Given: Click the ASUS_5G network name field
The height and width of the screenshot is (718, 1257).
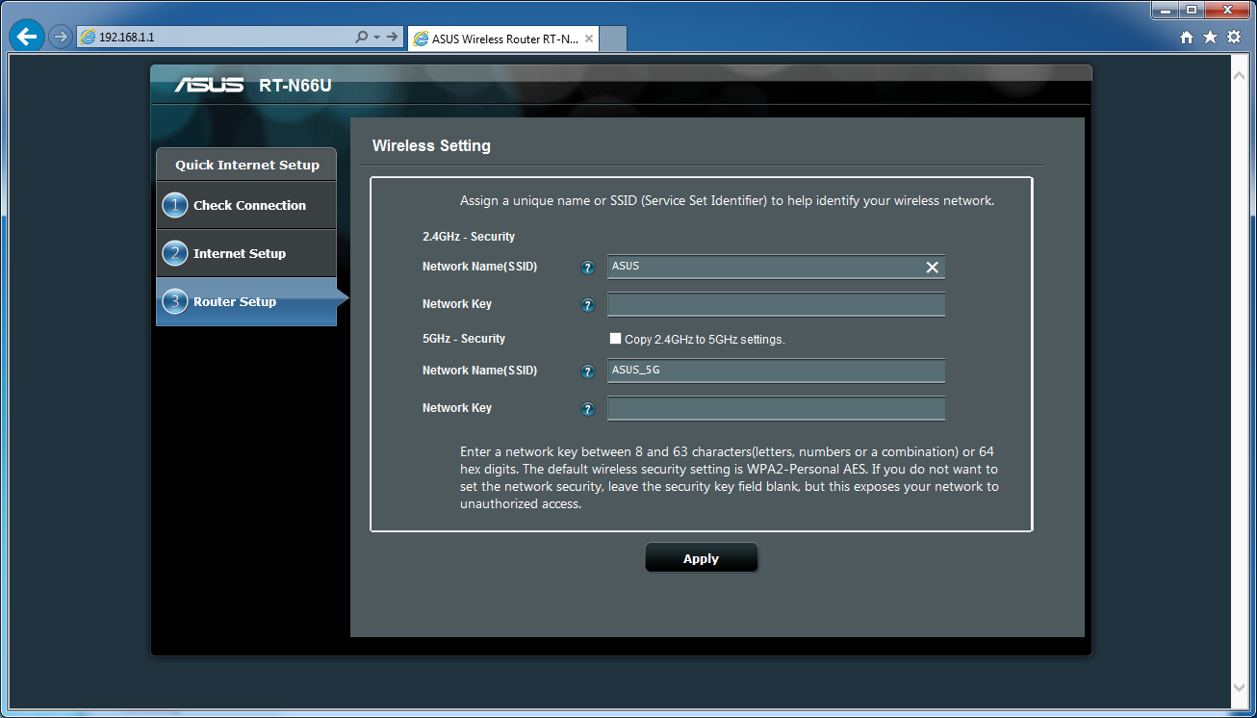Looking at the screenshot, I should point(776,371).
